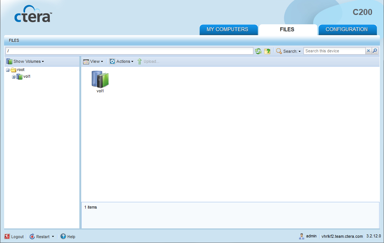
Task: Click the go up one folder icon
Action: pyautogui.click(x=267, y=51)
